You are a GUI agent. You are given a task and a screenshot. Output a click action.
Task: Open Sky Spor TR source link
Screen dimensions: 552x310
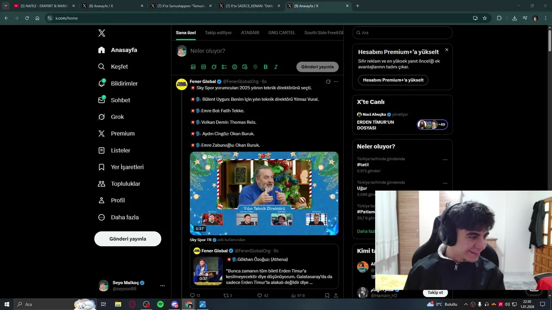pos(201,240)
